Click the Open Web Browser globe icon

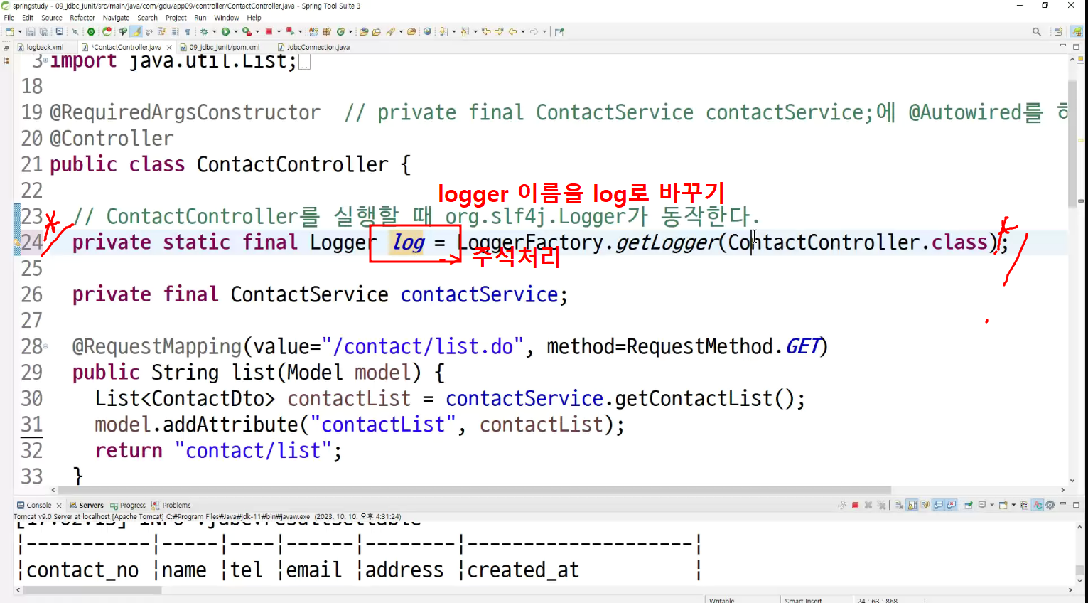(428, 31)
